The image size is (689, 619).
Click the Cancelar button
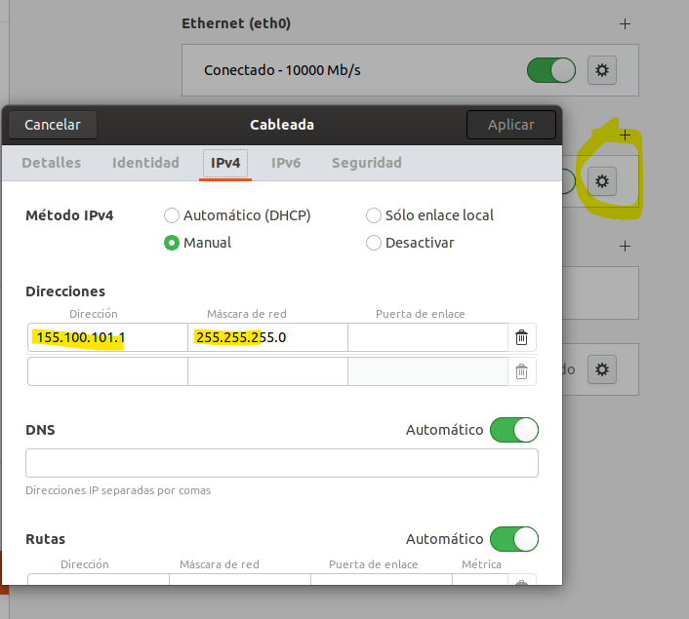pos(53,125)
